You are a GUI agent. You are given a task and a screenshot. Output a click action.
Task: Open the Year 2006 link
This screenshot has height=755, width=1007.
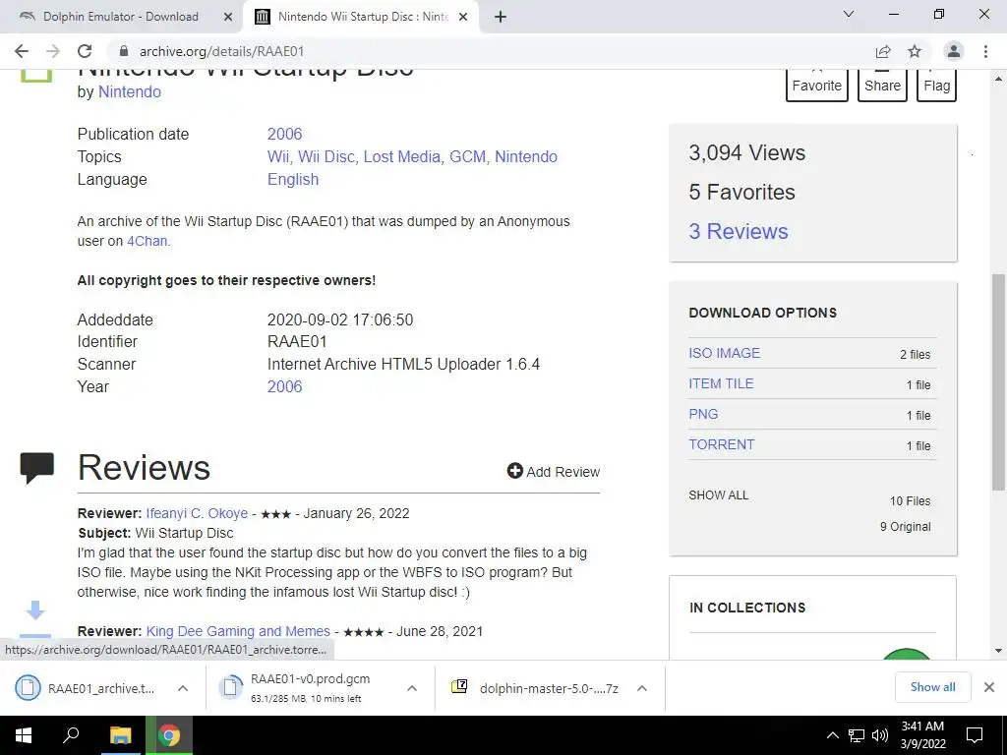284,386
